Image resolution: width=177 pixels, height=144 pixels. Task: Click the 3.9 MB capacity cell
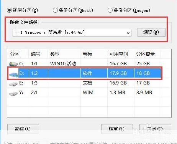coord(144,93)
